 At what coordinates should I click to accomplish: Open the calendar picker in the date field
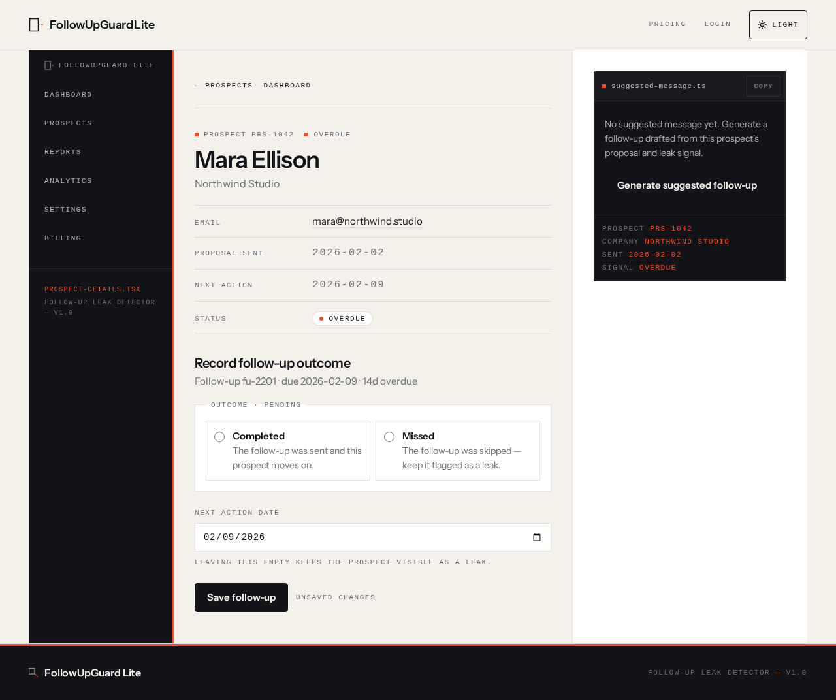pyautogui.click(x=537, y=537)
